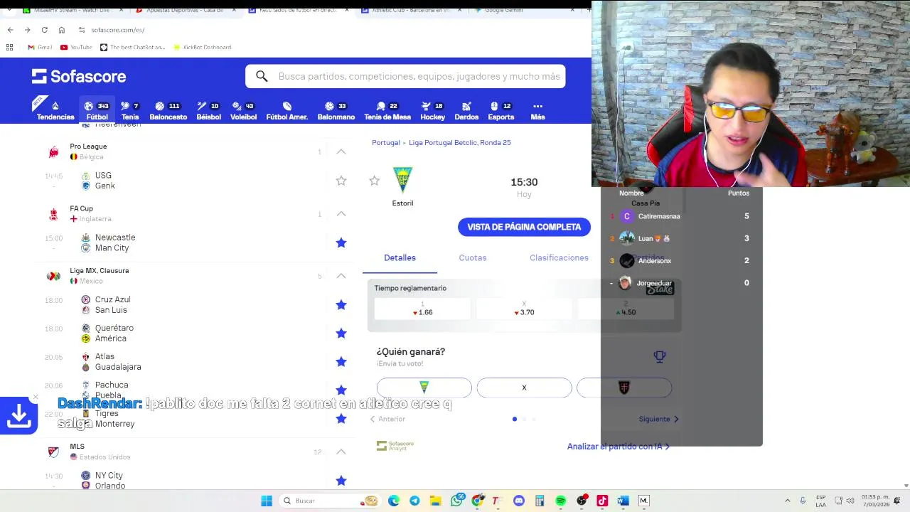The width and height of the screenshot is (910, 512).
Task: Select the Voleibol sport icon
Action: click(243, 110)
